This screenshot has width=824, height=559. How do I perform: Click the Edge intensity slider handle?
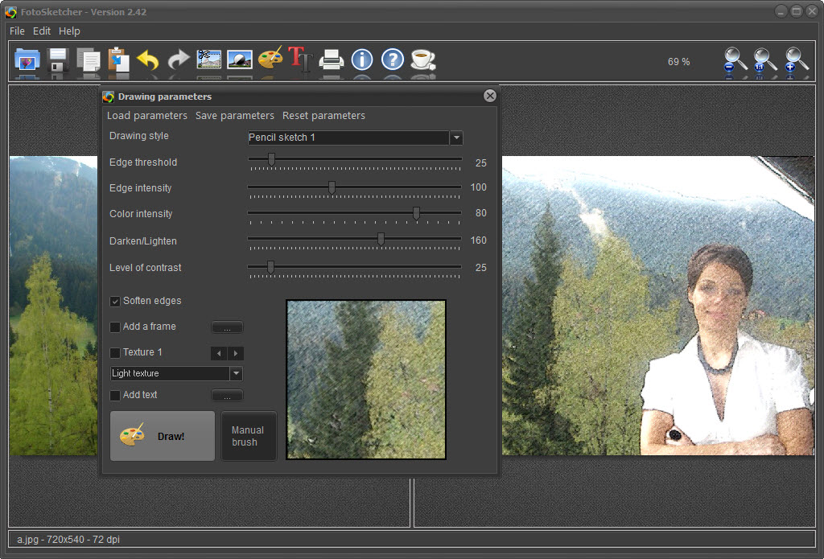[332, 187]
